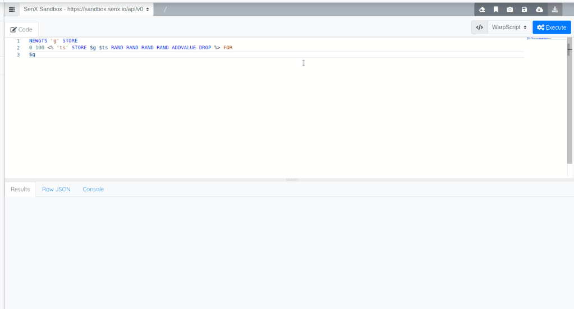Image resolution: width=574 pixels, height=309 pixels.
Task: Open the Console tab
Action: (x=93, y=189)
